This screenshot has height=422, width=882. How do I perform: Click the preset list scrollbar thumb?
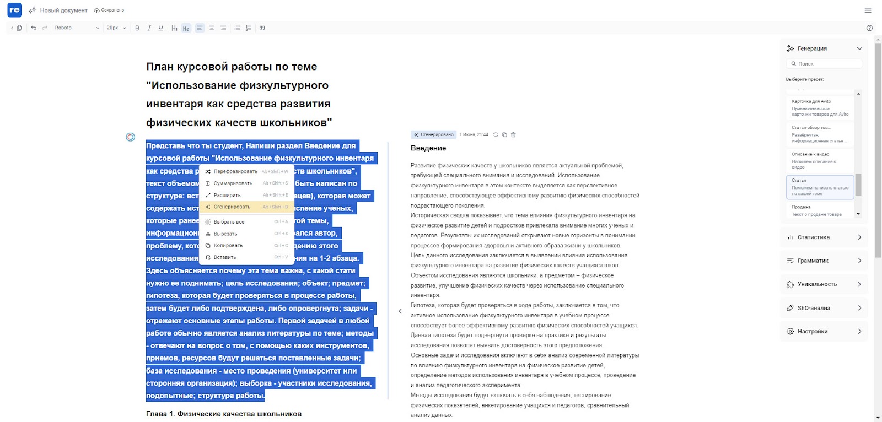click(858, 185)
